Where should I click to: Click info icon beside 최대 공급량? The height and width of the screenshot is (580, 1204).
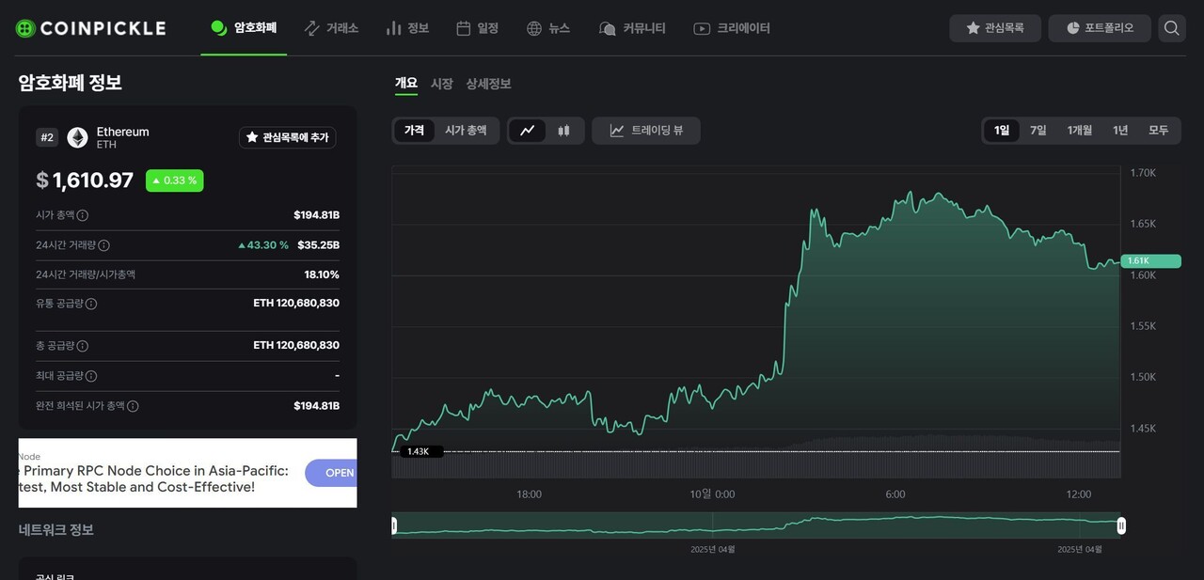pyautogui.click(x=91, y=376)
